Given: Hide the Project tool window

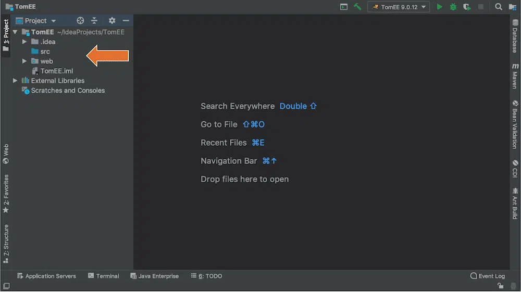Looking at the screenshot, I should [126, 21].
